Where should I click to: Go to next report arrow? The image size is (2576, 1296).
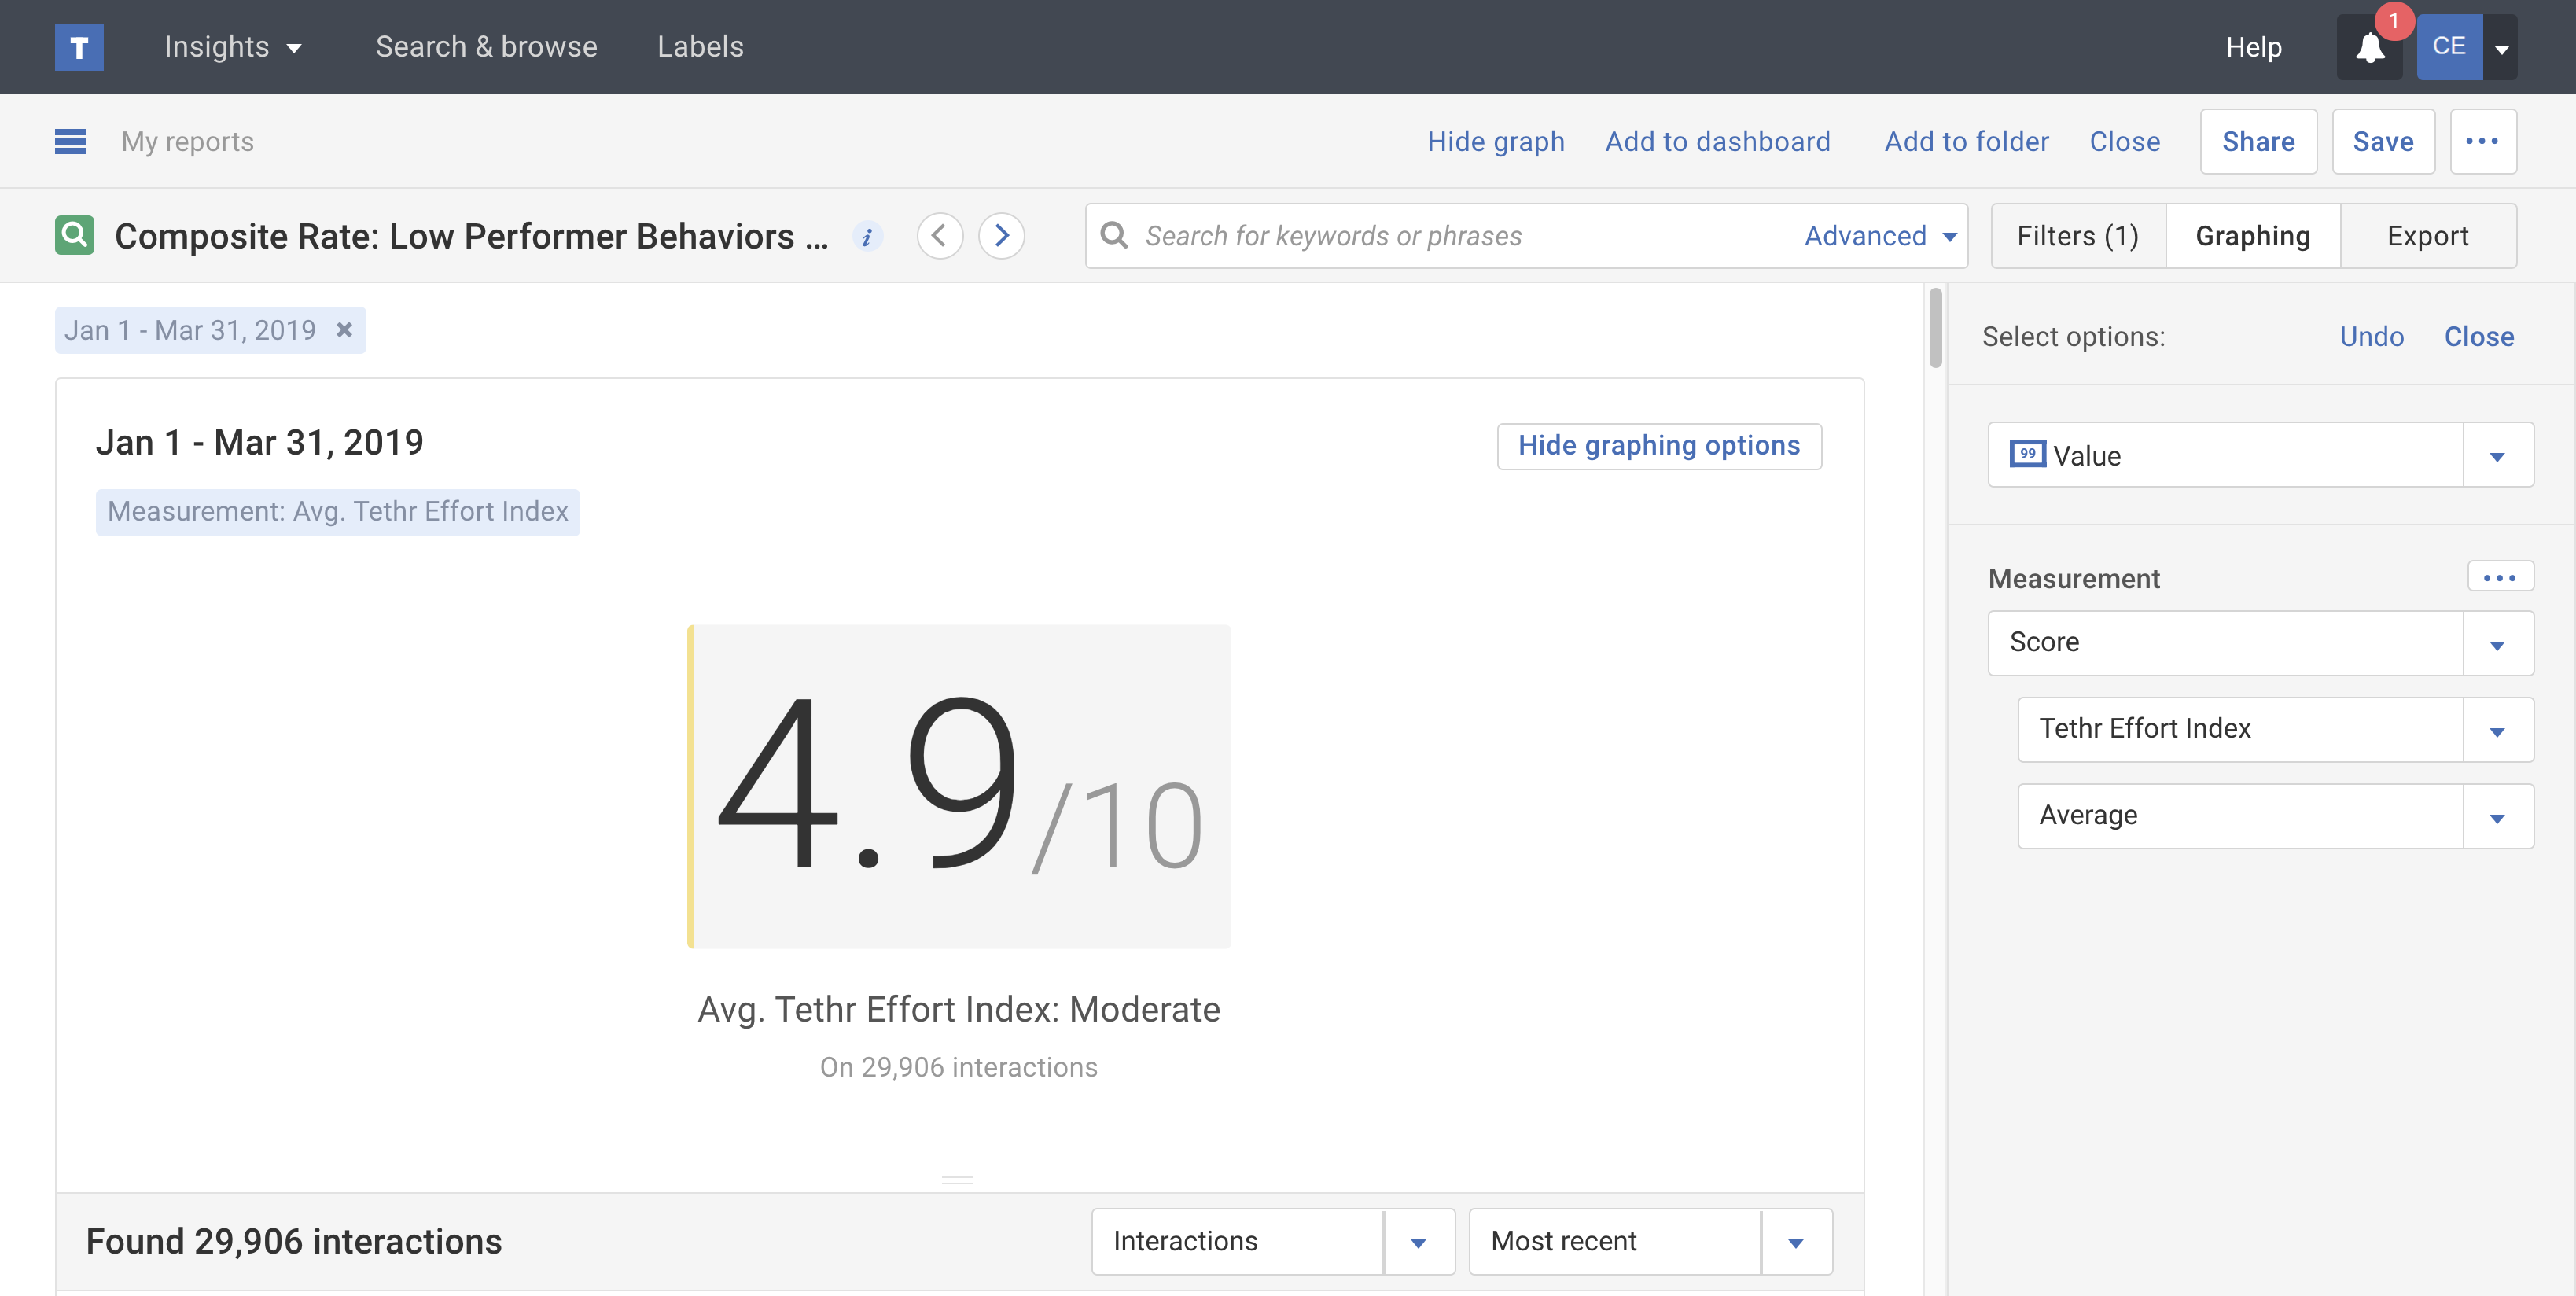click(x=1001, y=236)
